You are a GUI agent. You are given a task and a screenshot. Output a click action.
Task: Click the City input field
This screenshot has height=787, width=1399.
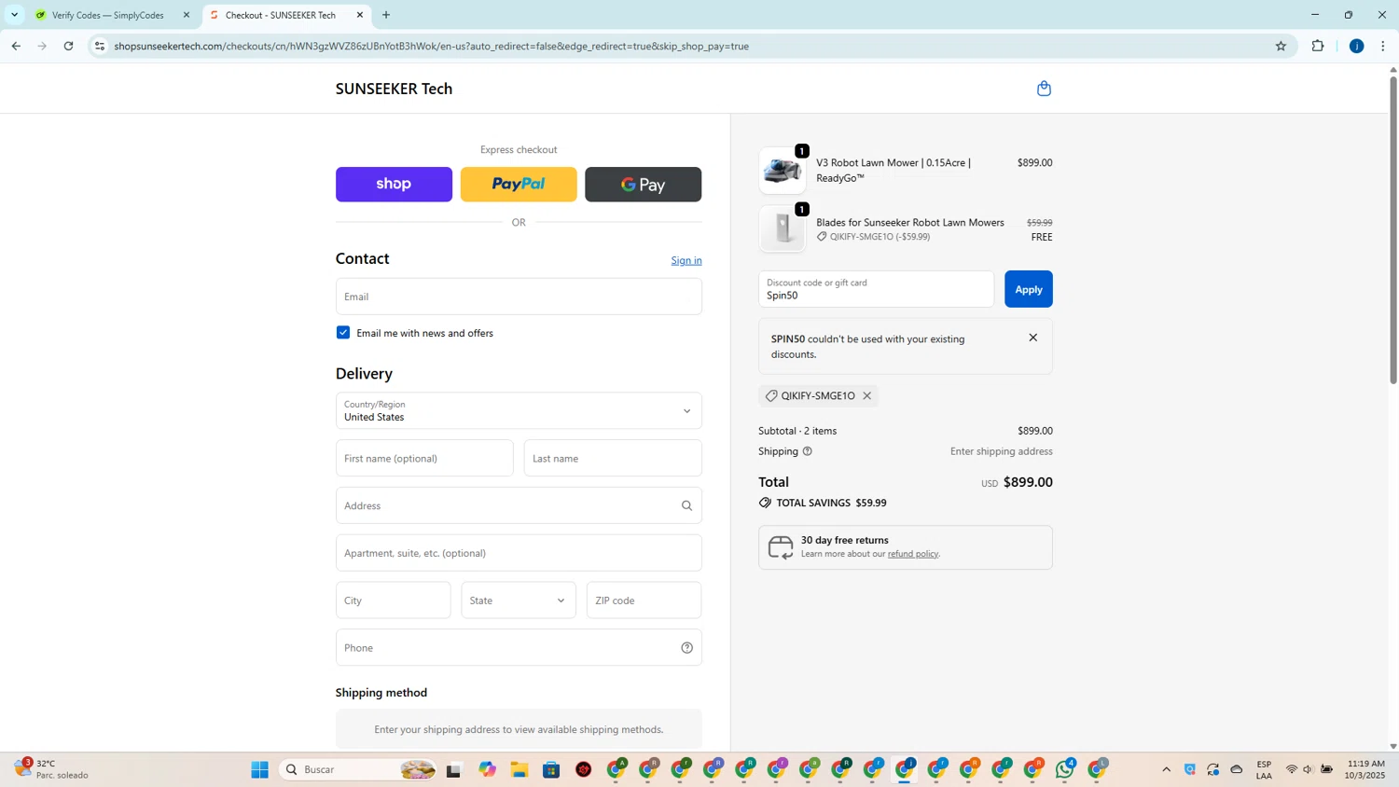click(394, 601)
